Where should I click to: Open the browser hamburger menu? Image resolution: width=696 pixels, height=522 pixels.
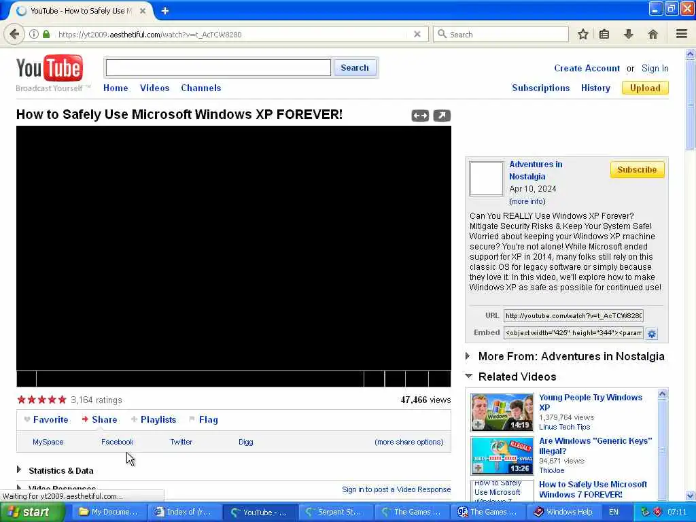[682, 34]
